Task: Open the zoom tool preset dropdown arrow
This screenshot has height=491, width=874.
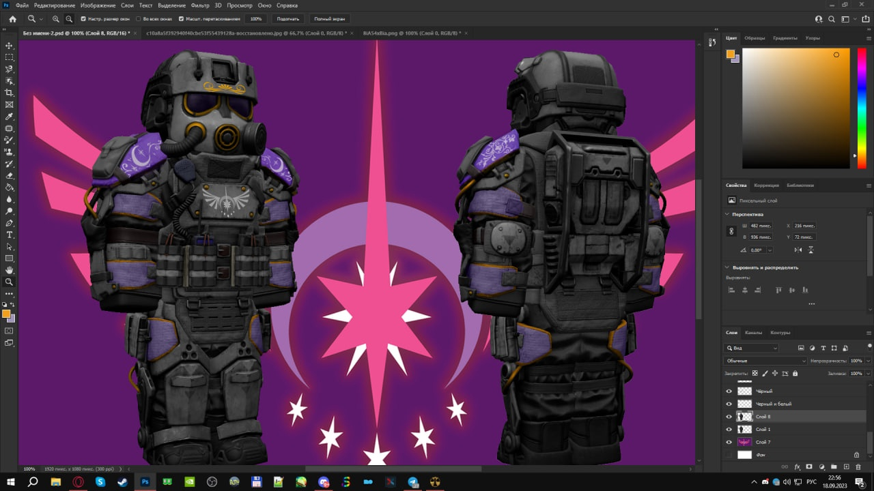Action: 41,19
